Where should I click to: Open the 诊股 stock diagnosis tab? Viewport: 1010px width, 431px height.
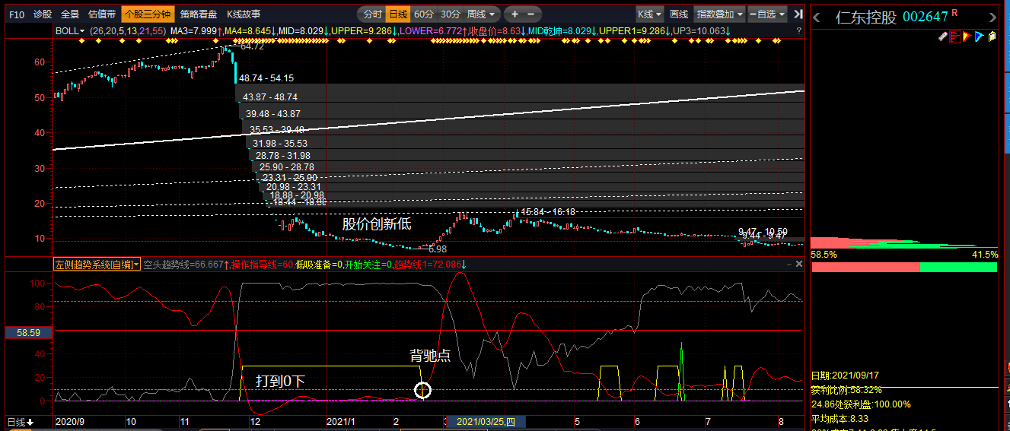[x=43, y=14]
